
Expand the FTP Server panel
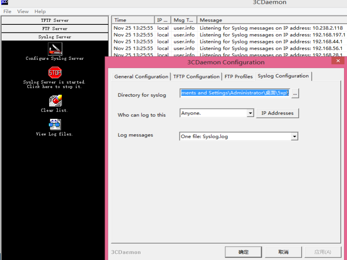[55, 29]
